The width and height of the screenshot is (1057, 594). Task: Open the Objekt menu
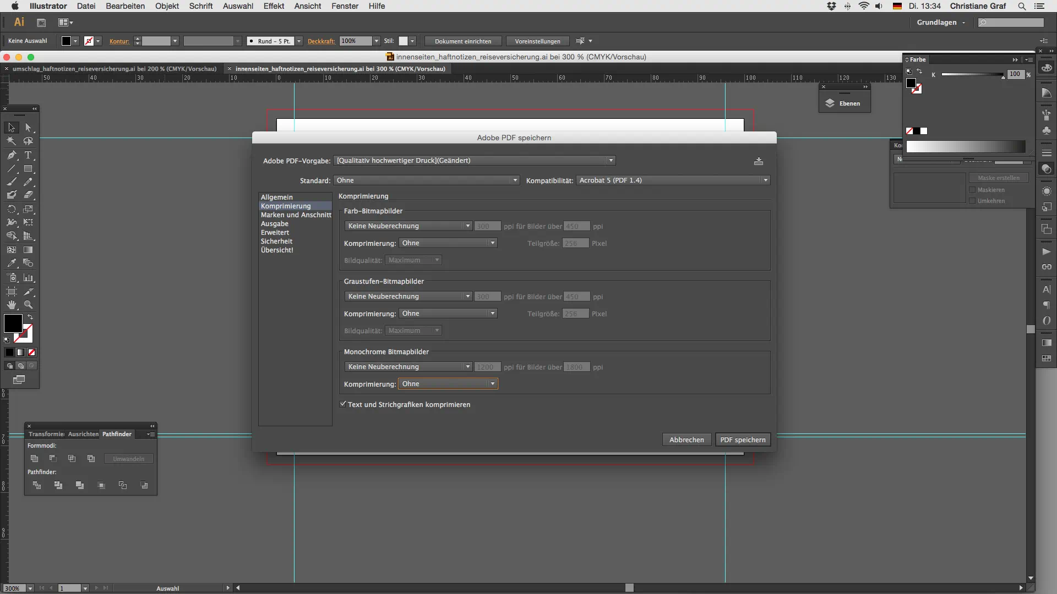point(167,6)
